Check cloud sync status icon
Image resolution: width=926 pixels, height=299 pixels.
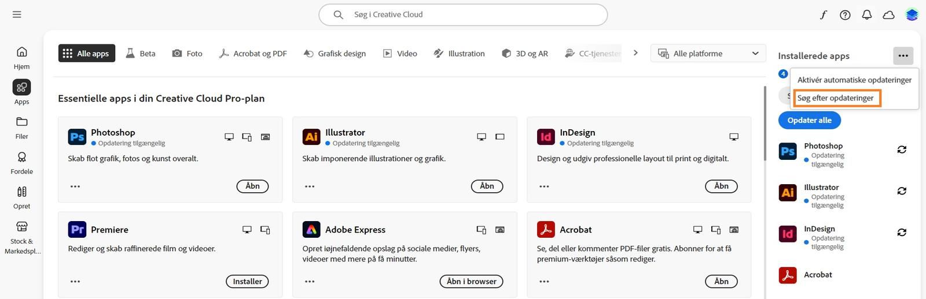(888, 15)
